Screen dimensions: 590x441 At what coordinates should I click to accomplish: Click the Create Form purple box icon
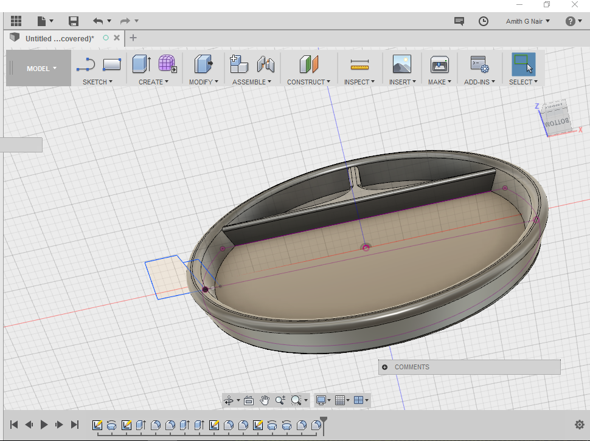coord(167,64)
